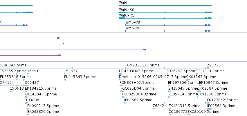Screen dimensions: 247x116
Task: Click the RE05714.5prime EST marker
Action: 169,97
